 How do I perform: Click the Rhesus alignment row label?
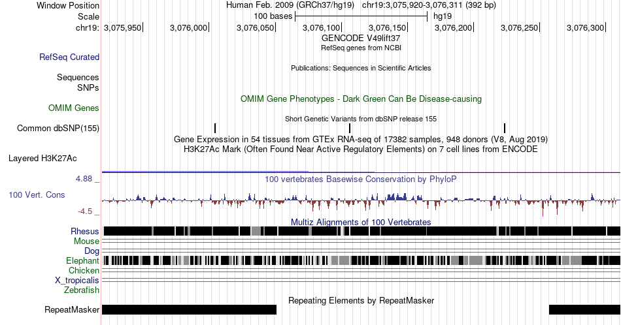tap(85, 231)
